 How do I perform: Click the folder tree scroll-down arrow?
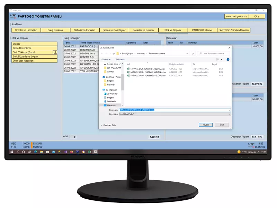tap(123, 105)
